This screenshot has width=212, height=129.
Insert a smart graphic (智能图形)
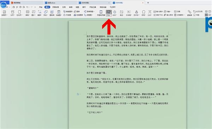[68, 12]
